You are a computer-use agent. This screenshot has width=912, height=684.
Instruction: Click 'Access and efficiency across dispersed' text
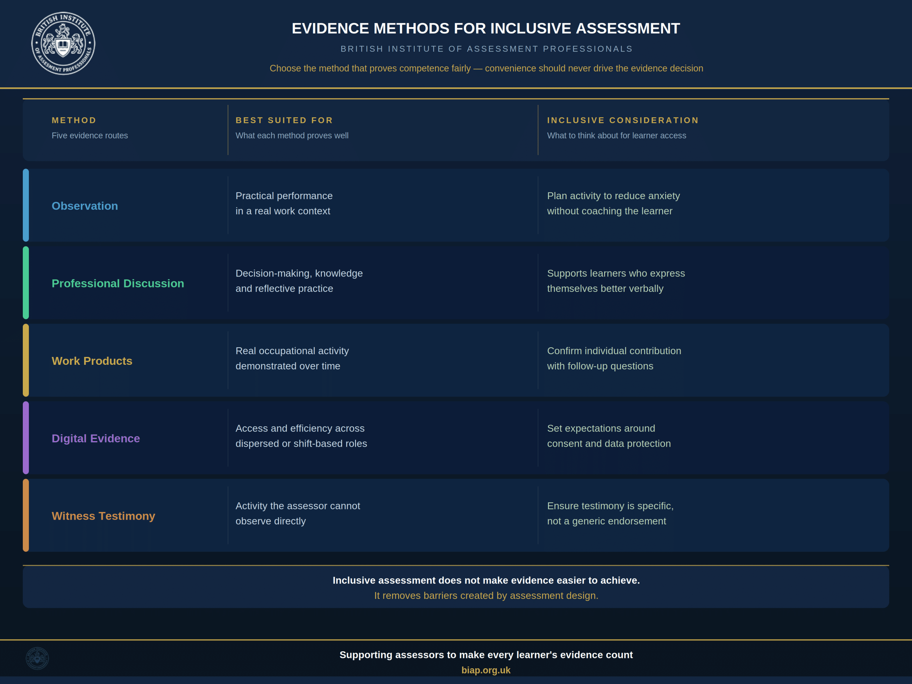(x=301, y=436)
